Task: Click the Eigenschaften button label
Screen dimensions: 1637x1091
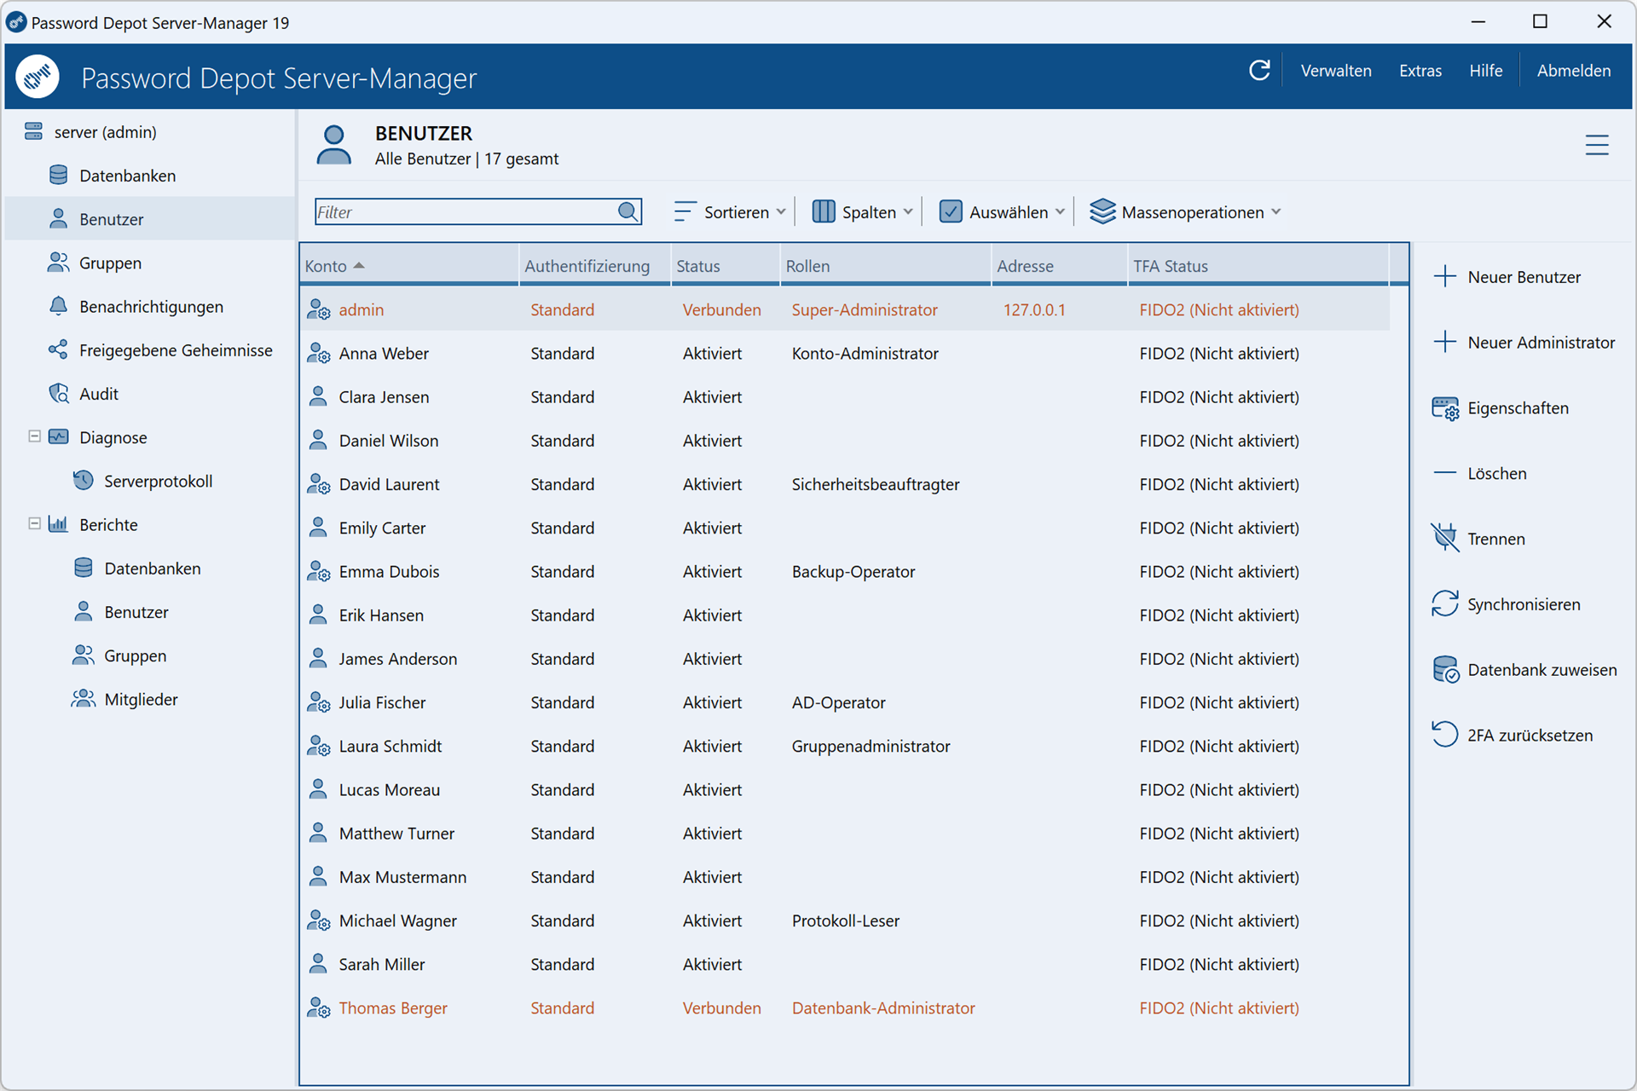Action: (1518, 408)
